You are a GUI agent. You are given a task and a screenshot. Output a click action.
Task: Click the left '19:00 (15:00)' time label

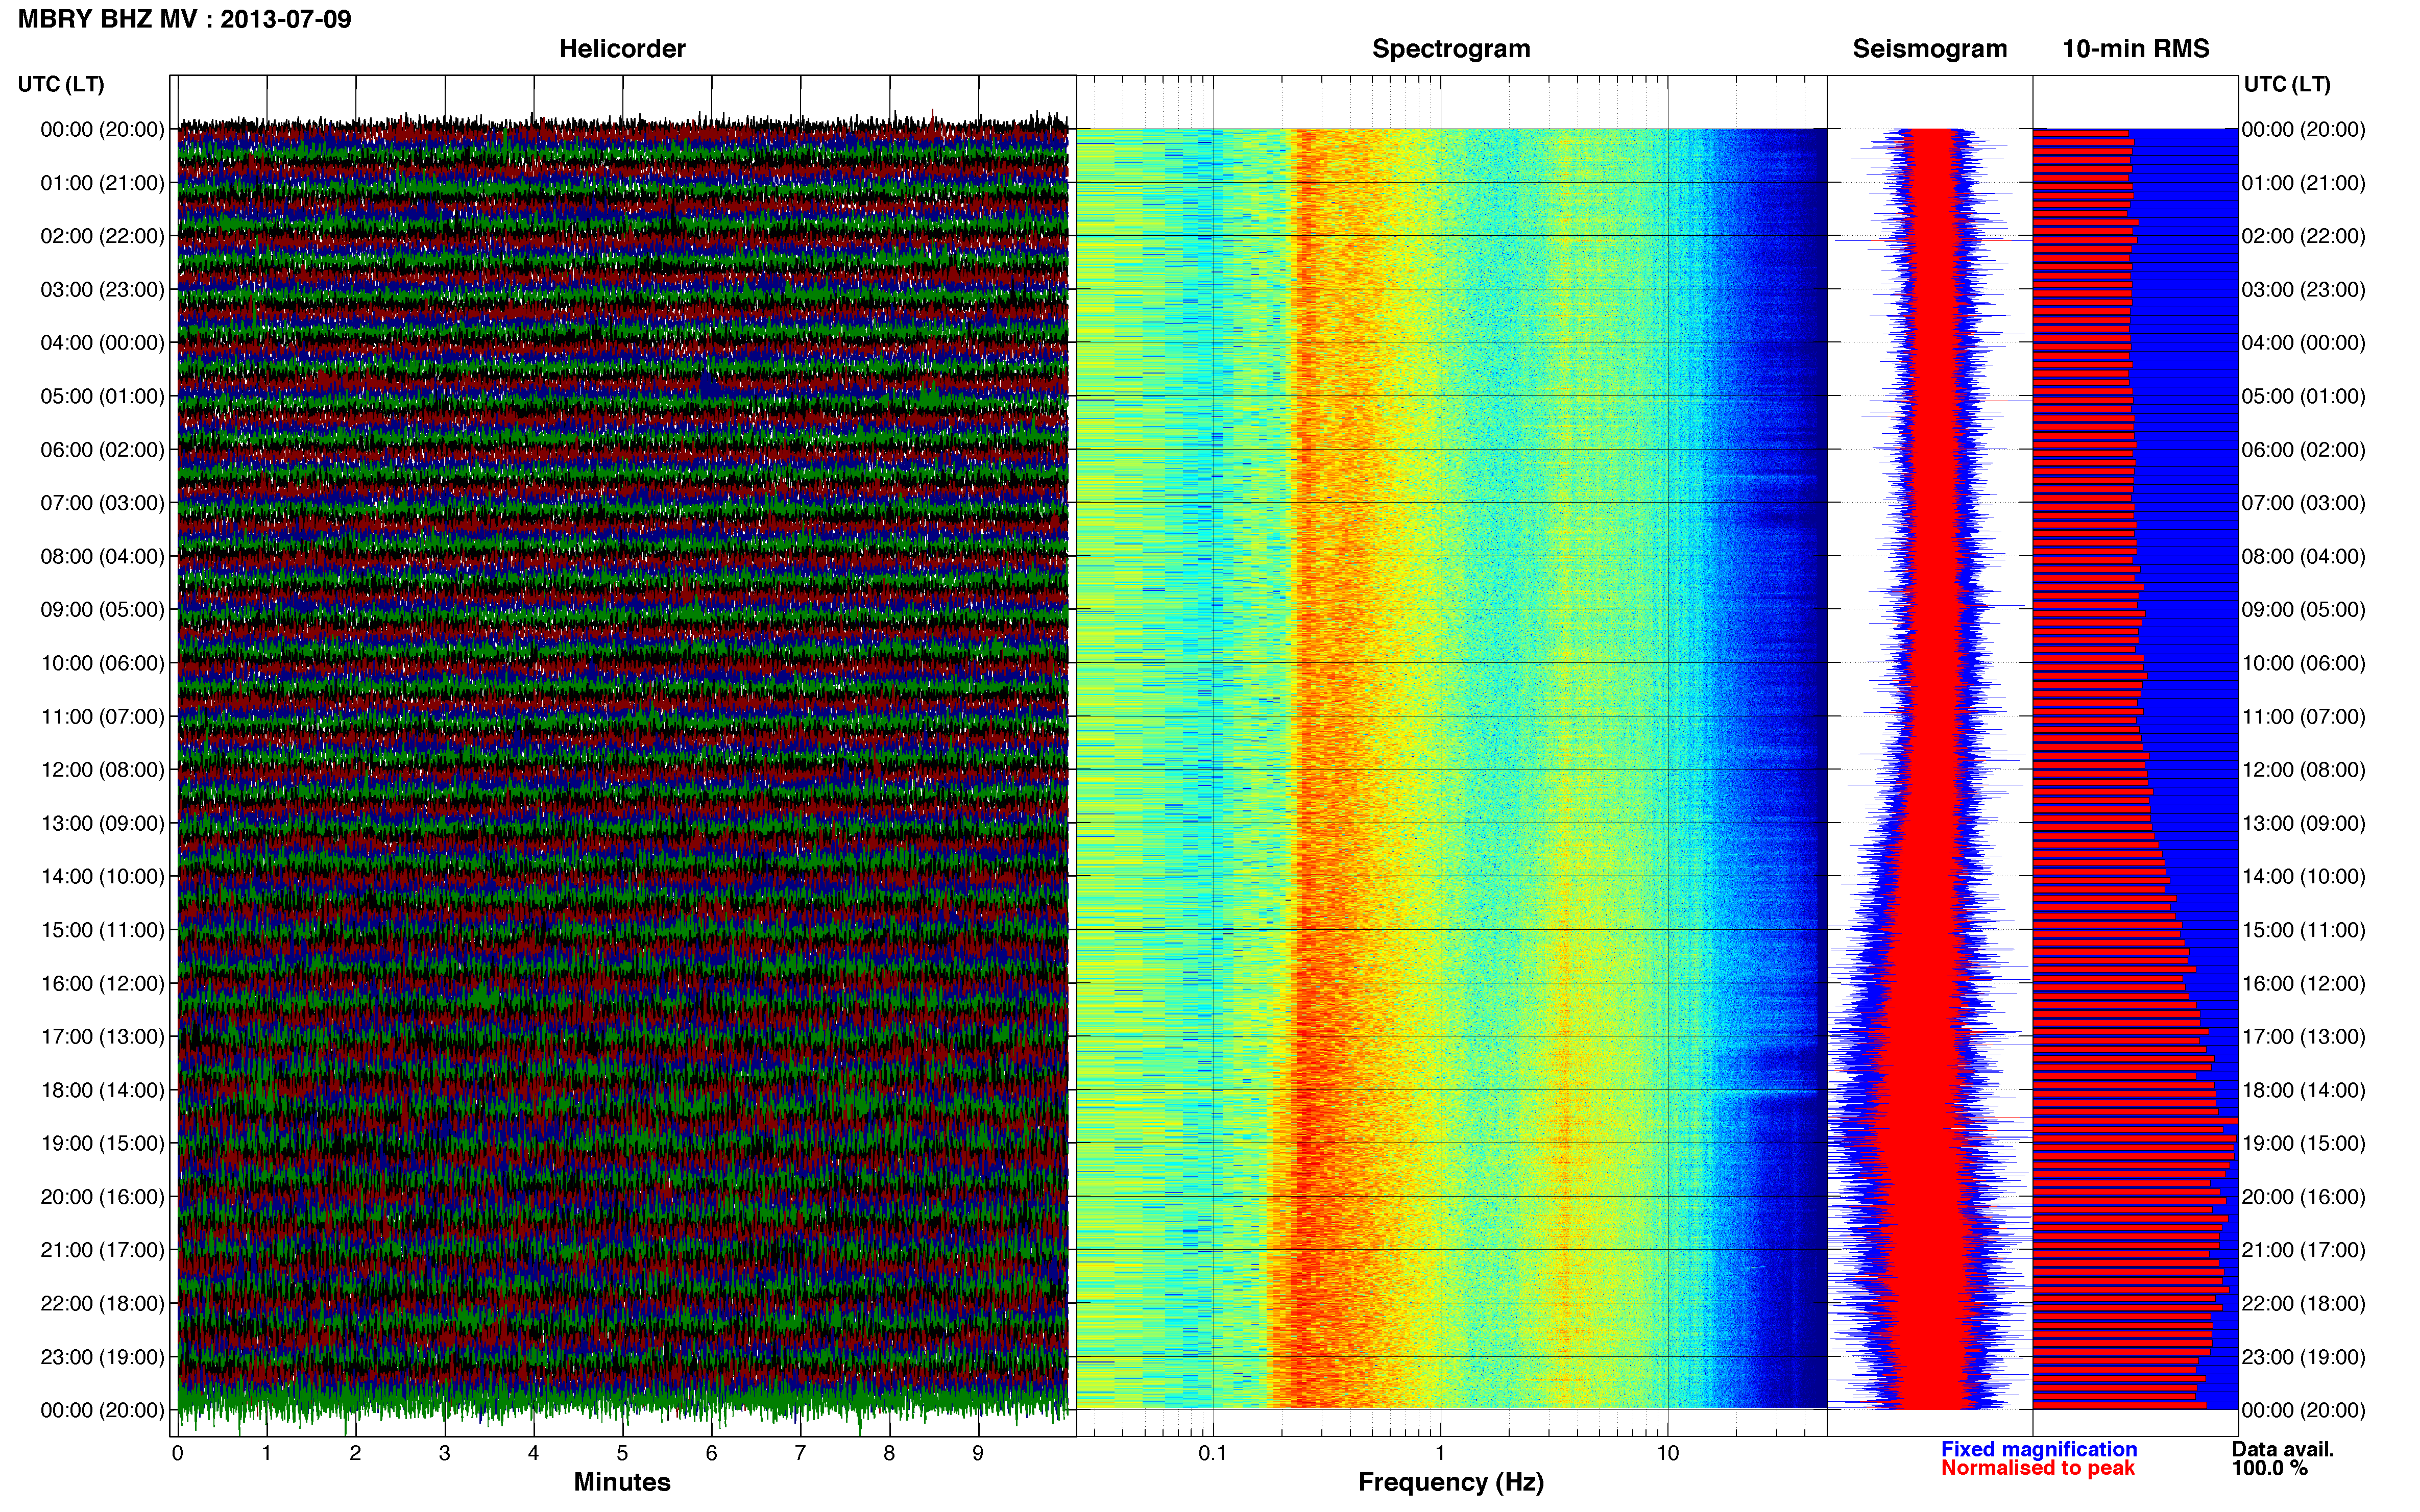click(102, 1143)
